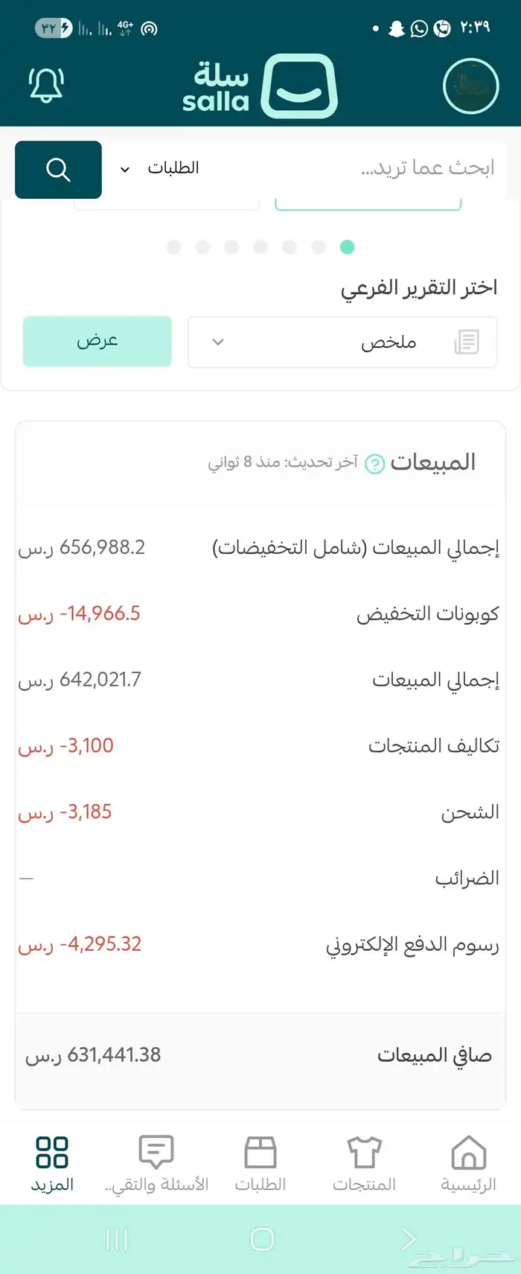Open الأسئلة والتقييمات chat icon
521x1274 pixels.
(156, 1158)
